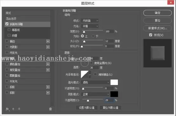Tick the 描边 checkbox
The height and width of the screenshot is (116, 176).
pyautogui.click(x=7, y=41)
